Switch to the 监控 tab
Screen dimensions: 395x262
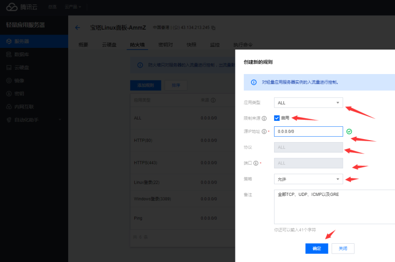point(215,45)
